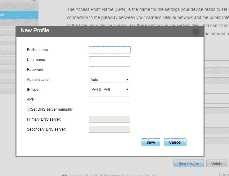The image size is (229, 176).
Task: Click the 'Authentication:' label
Action: click(x=39, y=80)
